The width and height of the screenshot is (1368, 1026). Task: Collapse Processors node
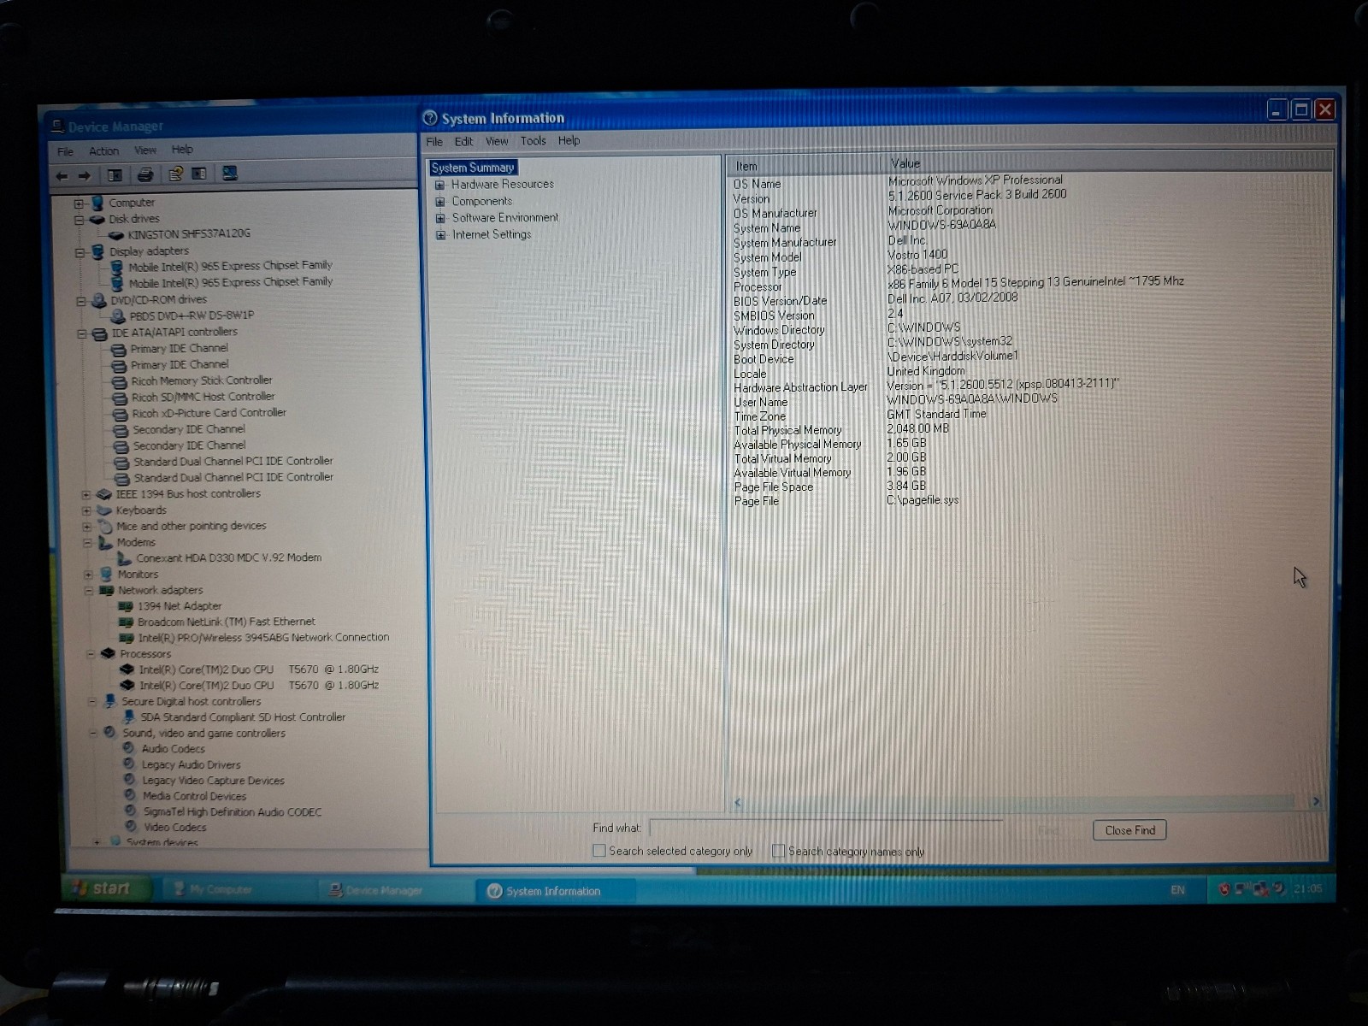click(x=91, y=654)
